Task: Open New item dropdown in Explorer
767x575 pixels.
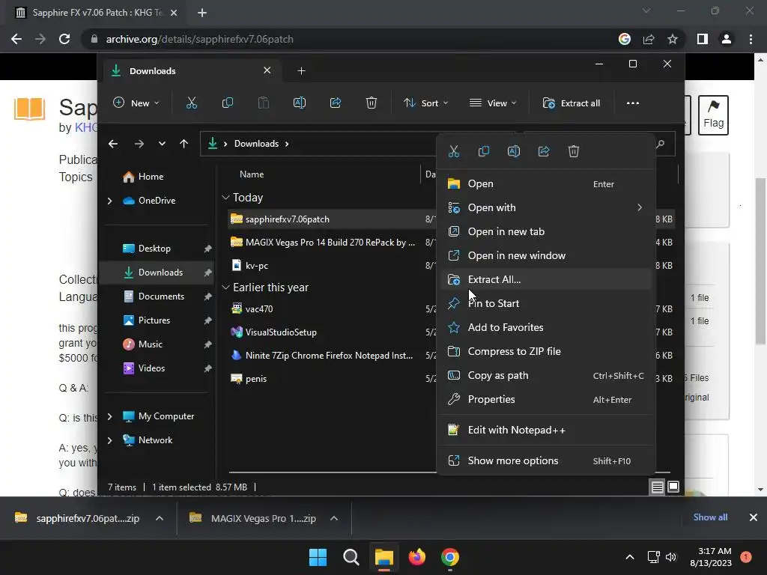Action: pos(136,103)
